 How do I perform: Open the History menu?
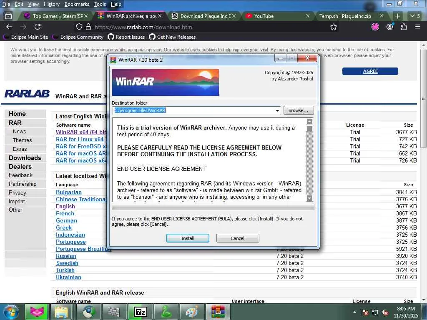coord(51,4)
